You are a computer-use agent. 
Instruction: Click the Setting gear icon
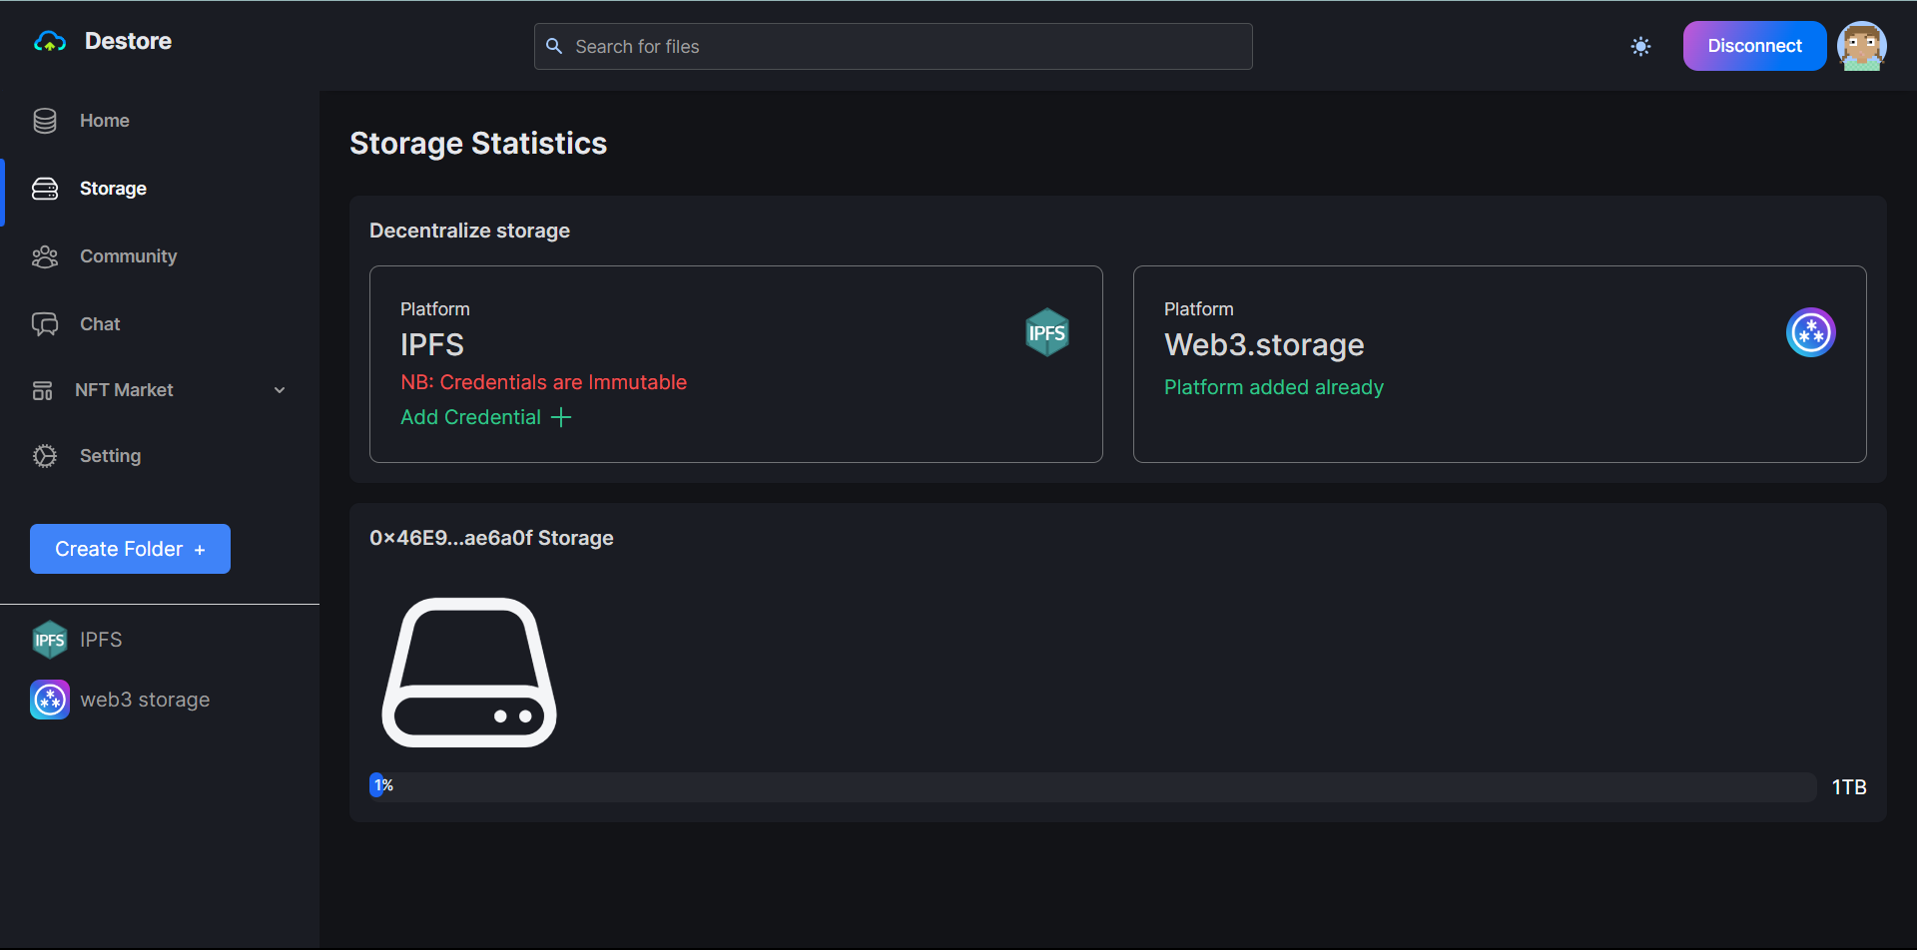pos(45,456)
